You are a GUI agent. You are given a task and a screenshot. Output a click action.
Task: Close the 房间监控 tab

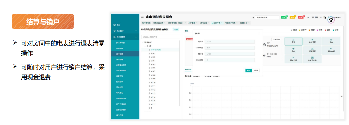pyautogui.click(x=209, y=23)
